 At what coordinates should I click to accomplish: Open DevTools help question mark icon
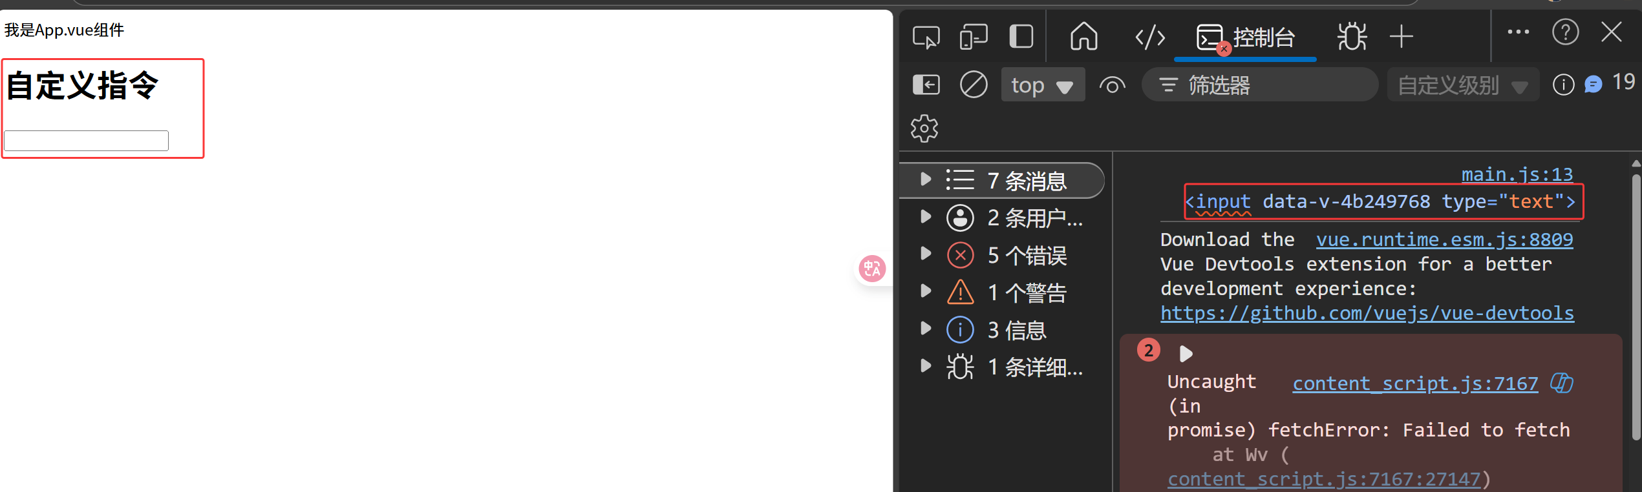pos(1565,32)
